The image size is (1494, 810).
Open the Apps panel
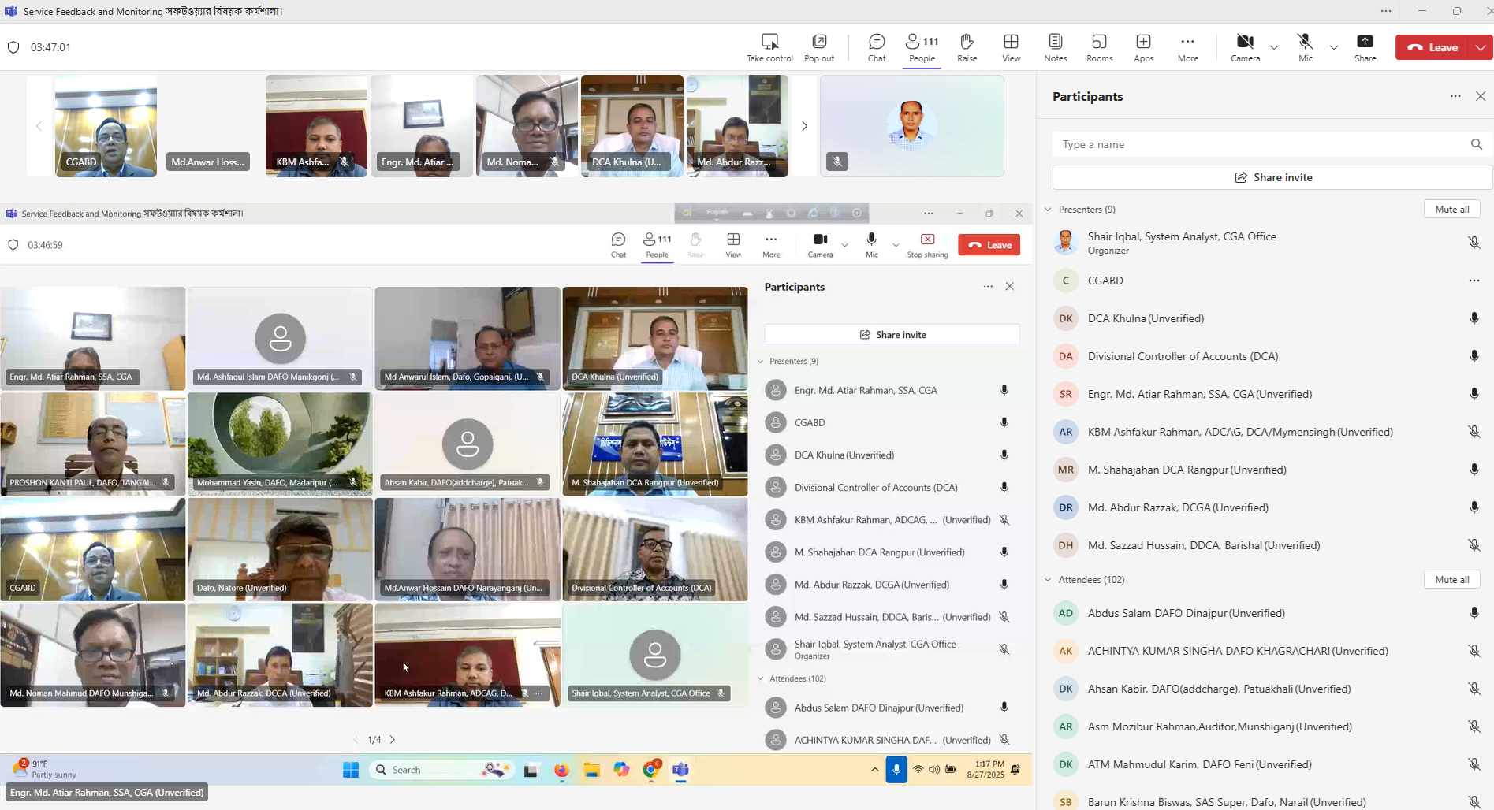[1143, 47]
